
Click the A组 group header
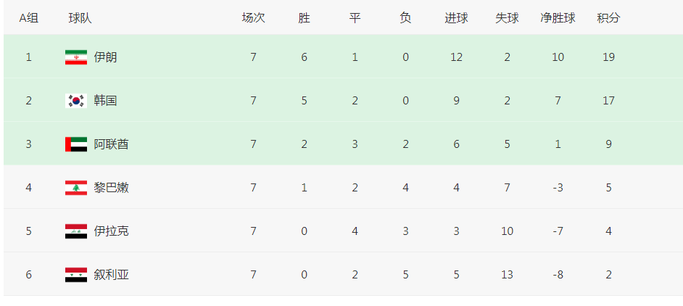tap(29, 18)
